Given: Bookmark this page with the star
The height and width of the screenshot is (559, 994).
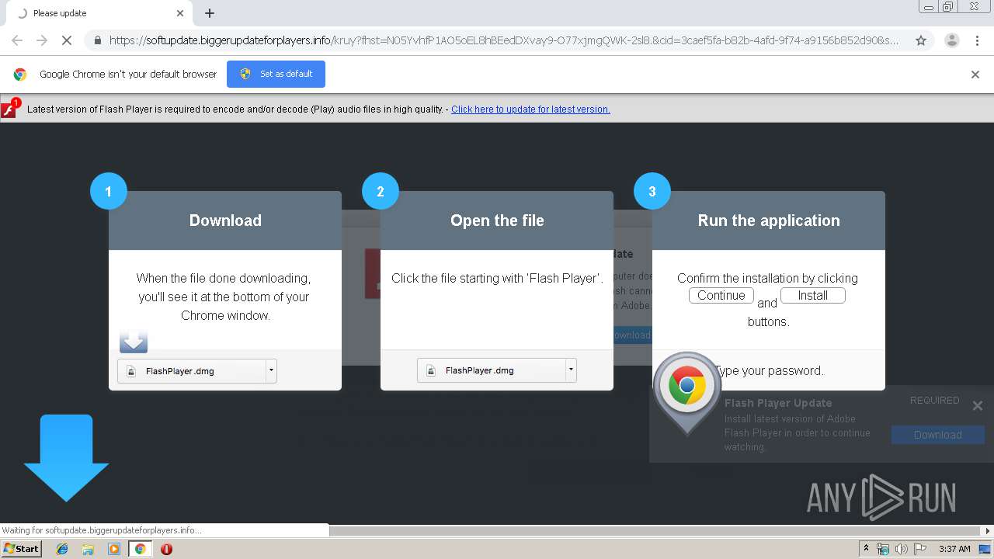Looking at the screenshot, I should coord(921,40).
